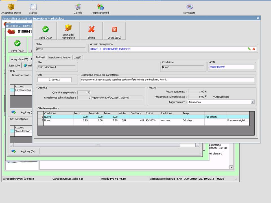Open the Log (5) tab
This screenshot has width=271, height=203.
[x=77, y=58]
